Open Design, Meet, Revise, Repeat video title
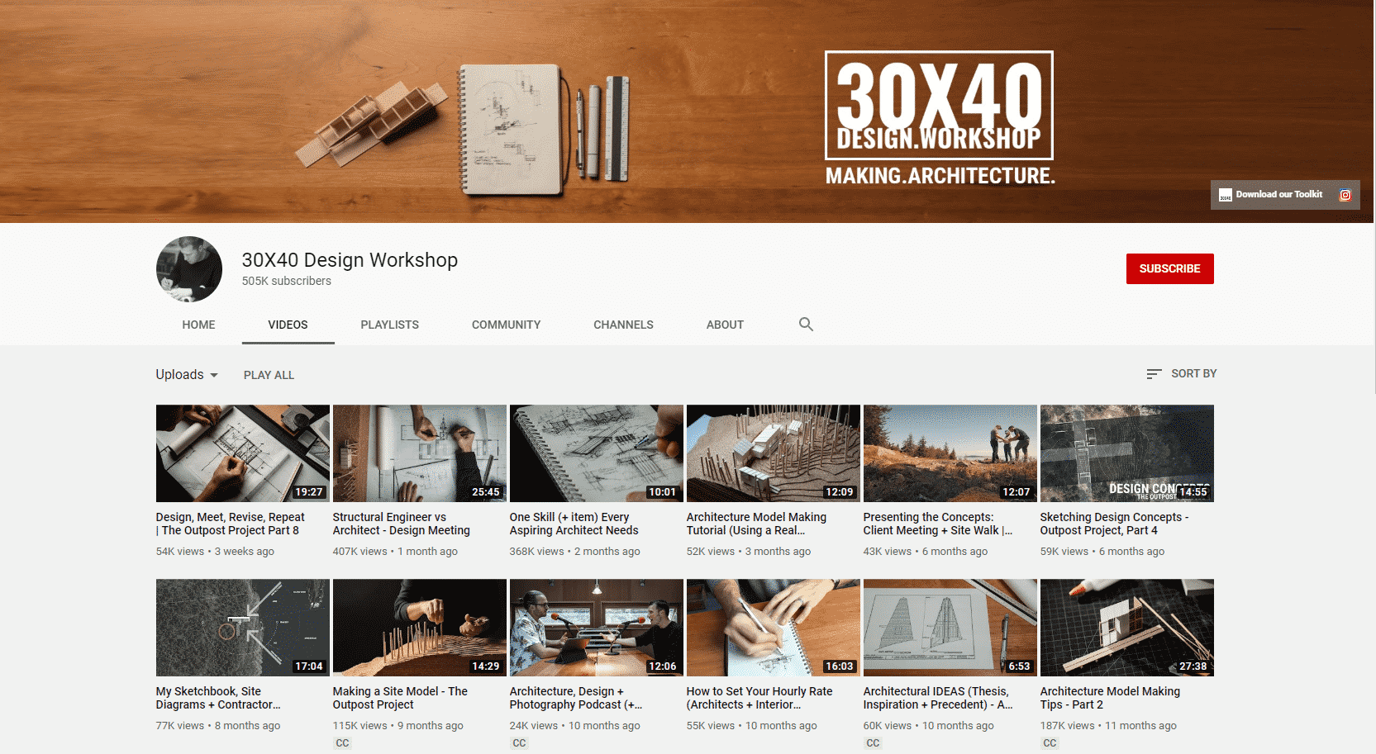The width and height of the screenshot is (1376, 754). tap(230, 524)
